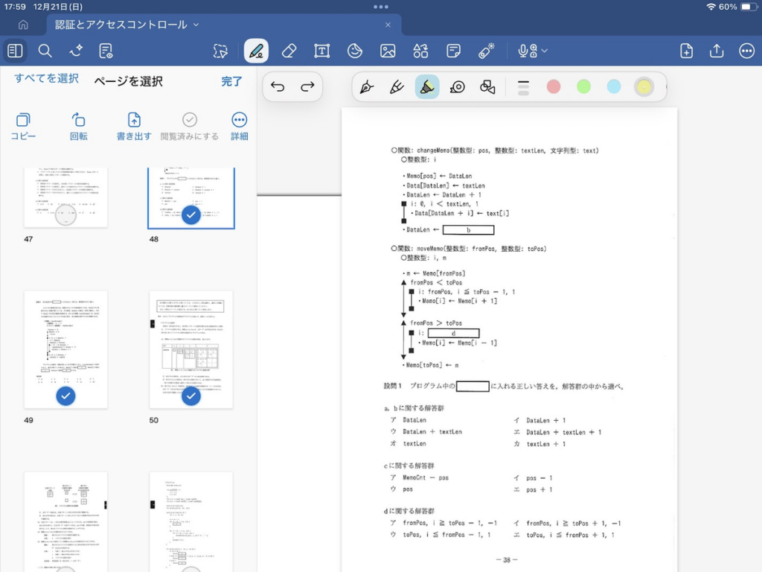Screen dimensions: 762x572
Task: Select the Laser pointer tool
Action: tap(486, 51)
